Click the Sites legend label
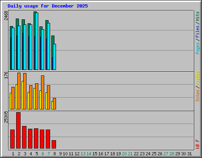Viewport: 202px width, 158px height. click(198, 96)
